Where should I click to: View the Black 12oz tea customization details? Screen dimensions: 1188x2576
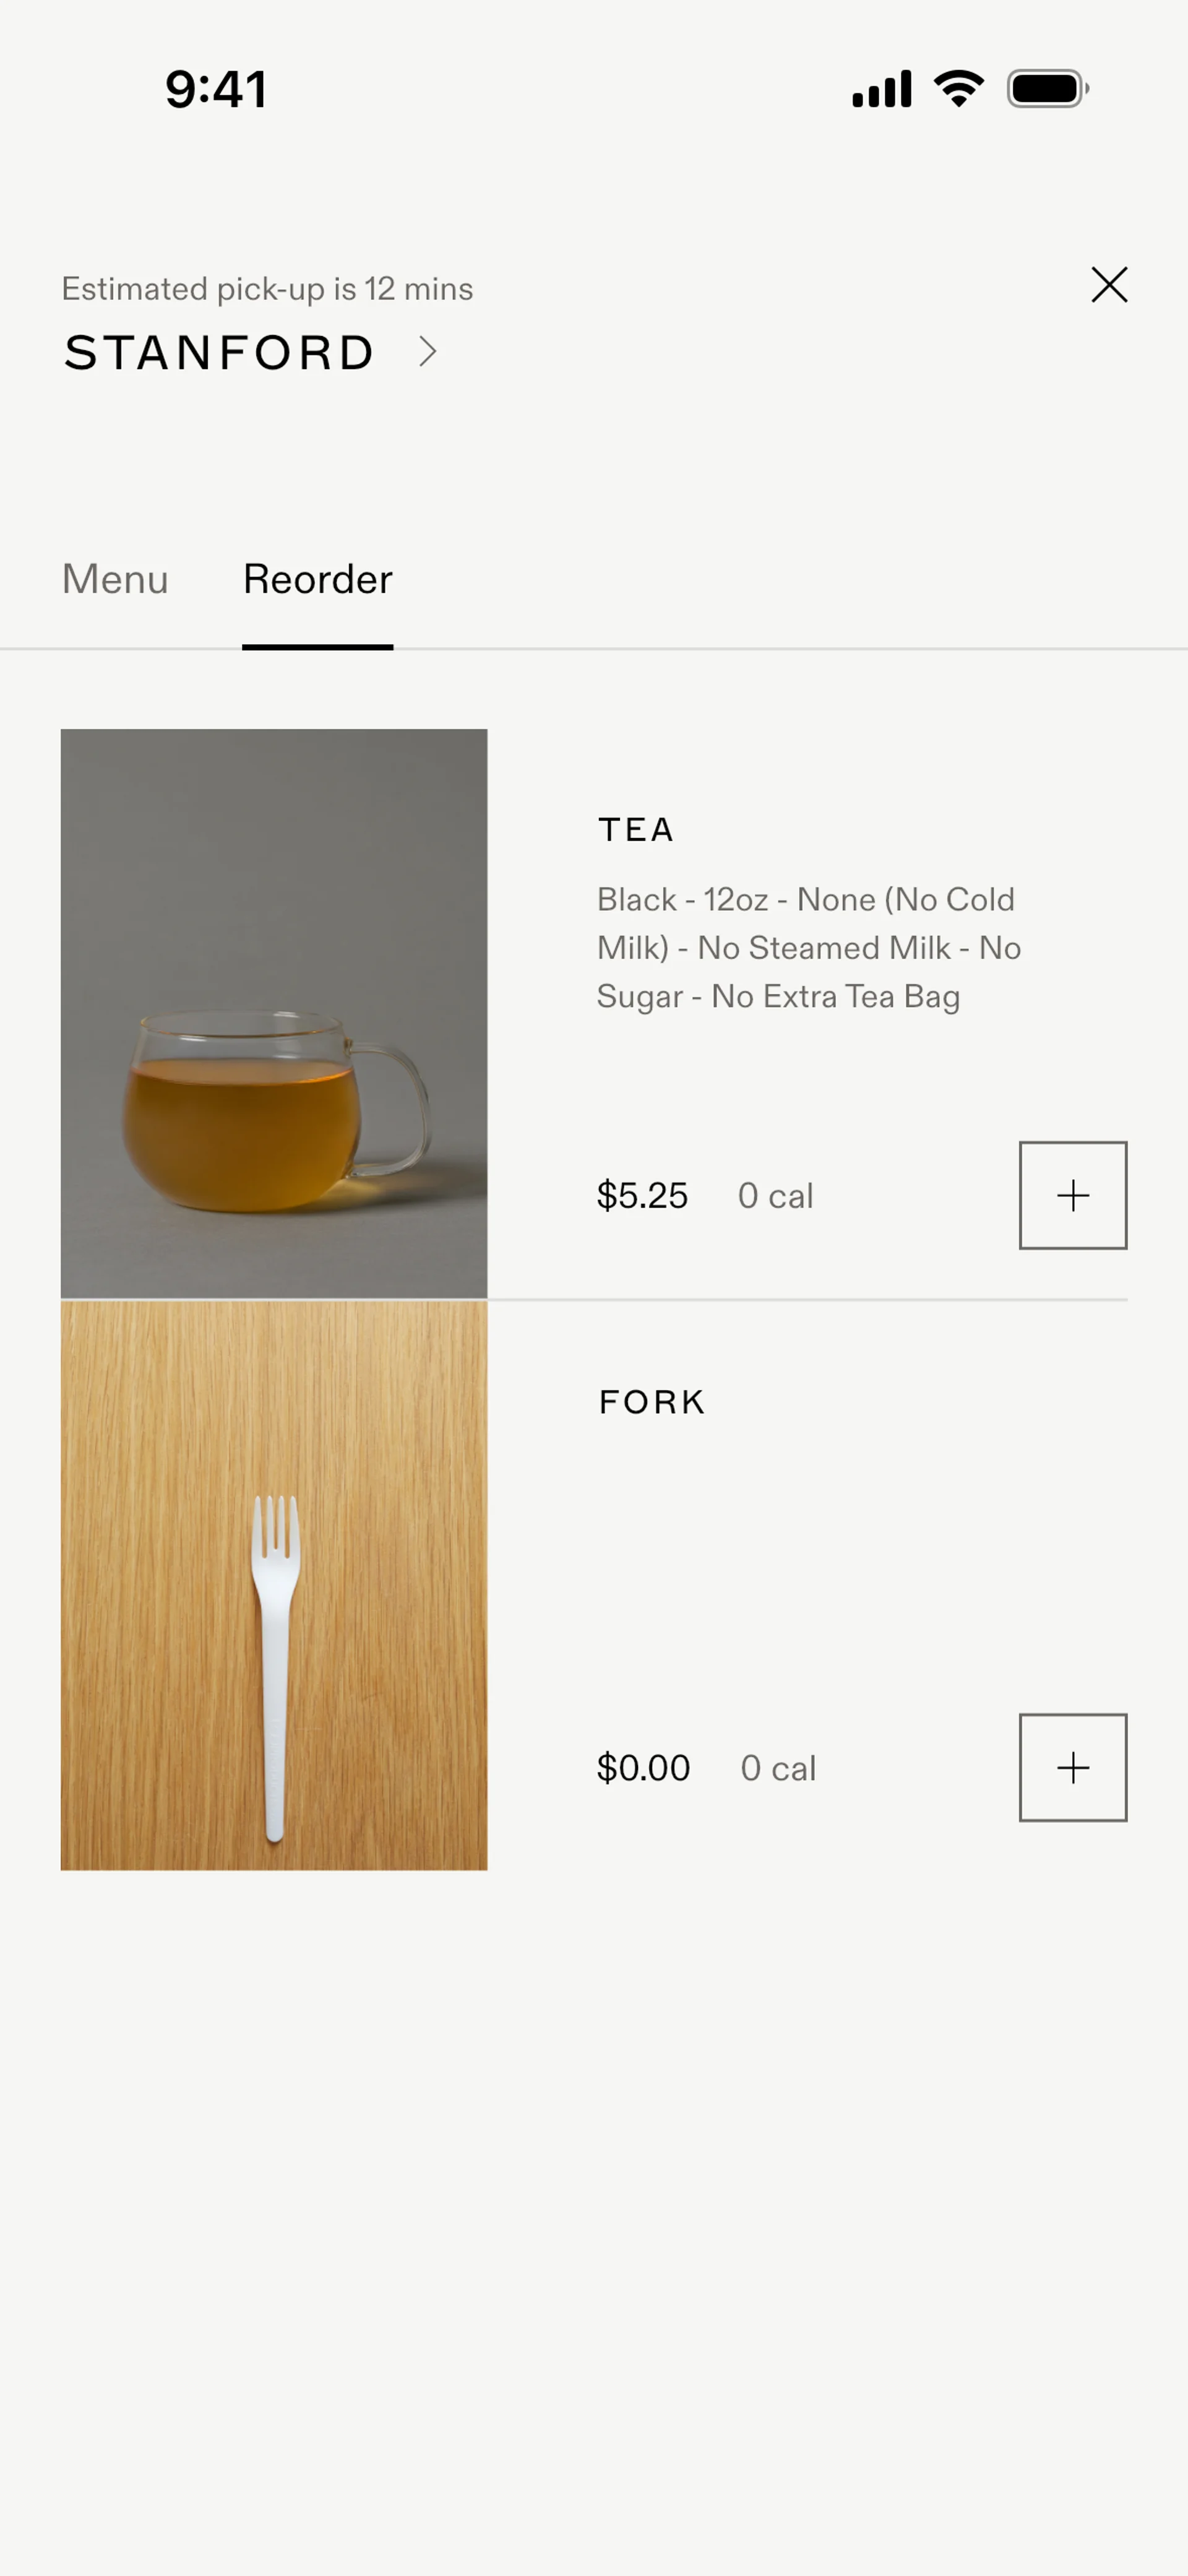(808, 948)
